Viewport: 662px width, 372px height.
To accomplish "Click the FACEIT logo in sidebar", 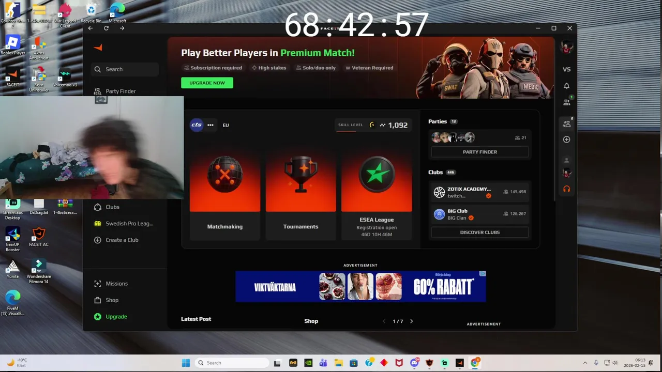I will coord(98,48).
